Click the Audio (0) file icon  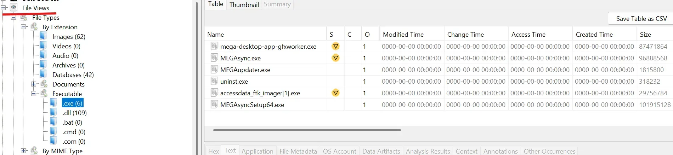[44, 55]
